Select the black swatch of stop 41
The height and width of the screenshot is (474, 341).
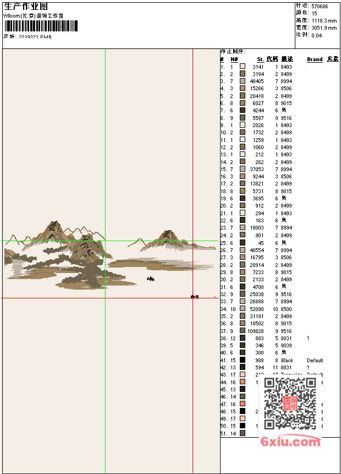click(x=243, y=359)
